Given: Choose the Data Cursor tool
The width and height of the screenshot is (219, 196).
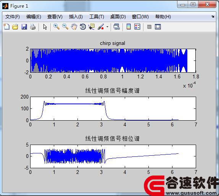Looking at the screenshot, I should tap(92, 27).
